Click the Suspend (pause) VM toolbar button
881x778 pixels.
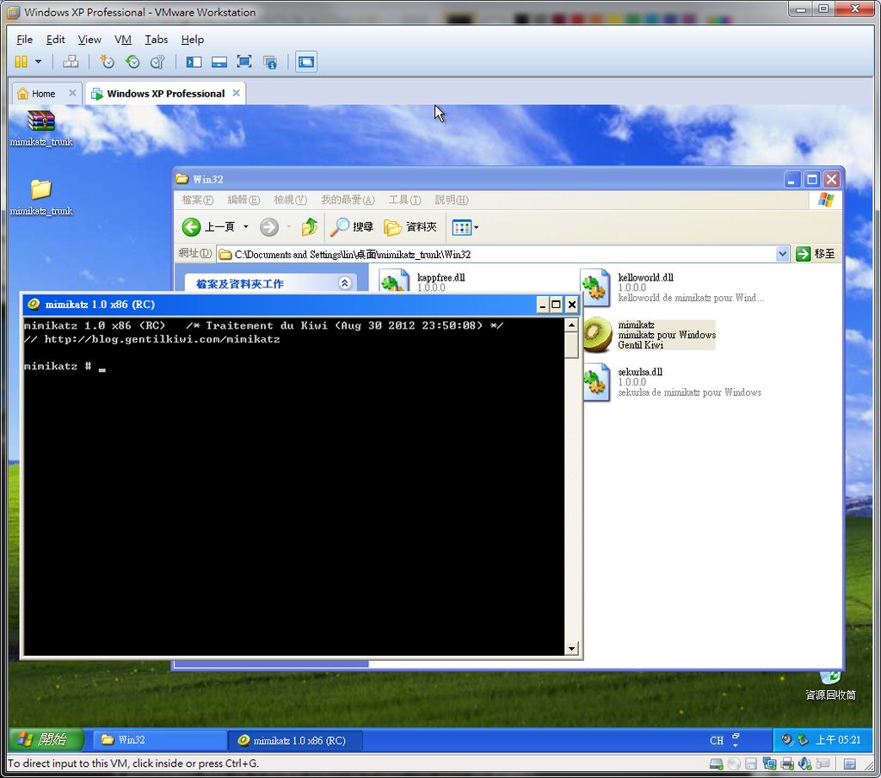(x=21, y=62)
